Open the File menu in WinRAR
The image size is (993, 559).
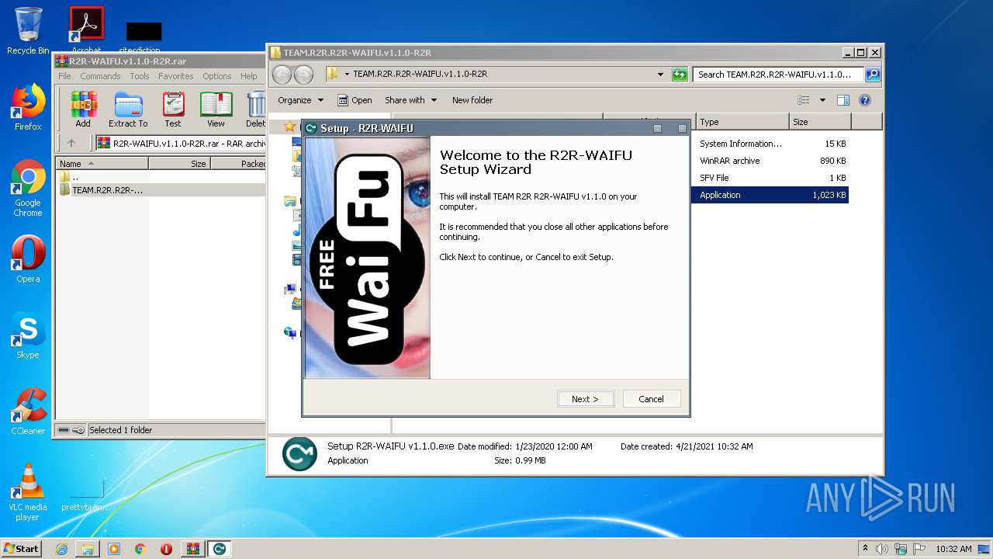(x=64, y=76)
